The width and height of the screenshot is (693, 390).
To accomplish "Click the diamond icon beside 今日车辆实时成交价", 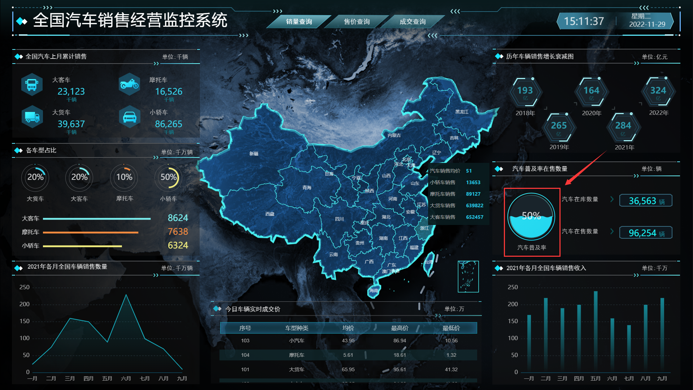I will 218,309.
